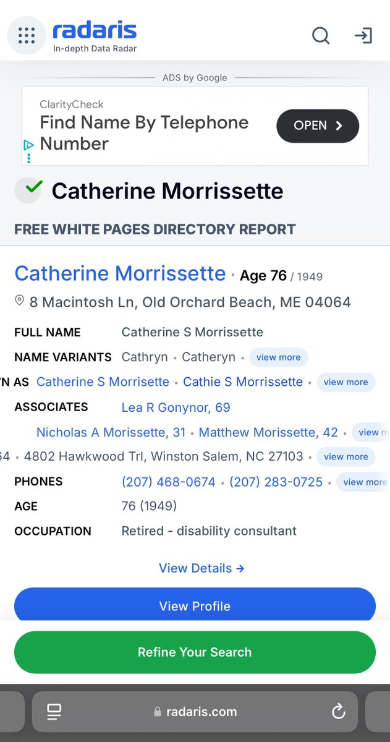Screen dimensions: 390x742
Task: Tap the sign-in arrow icon
Action: (x=363, y=36)
